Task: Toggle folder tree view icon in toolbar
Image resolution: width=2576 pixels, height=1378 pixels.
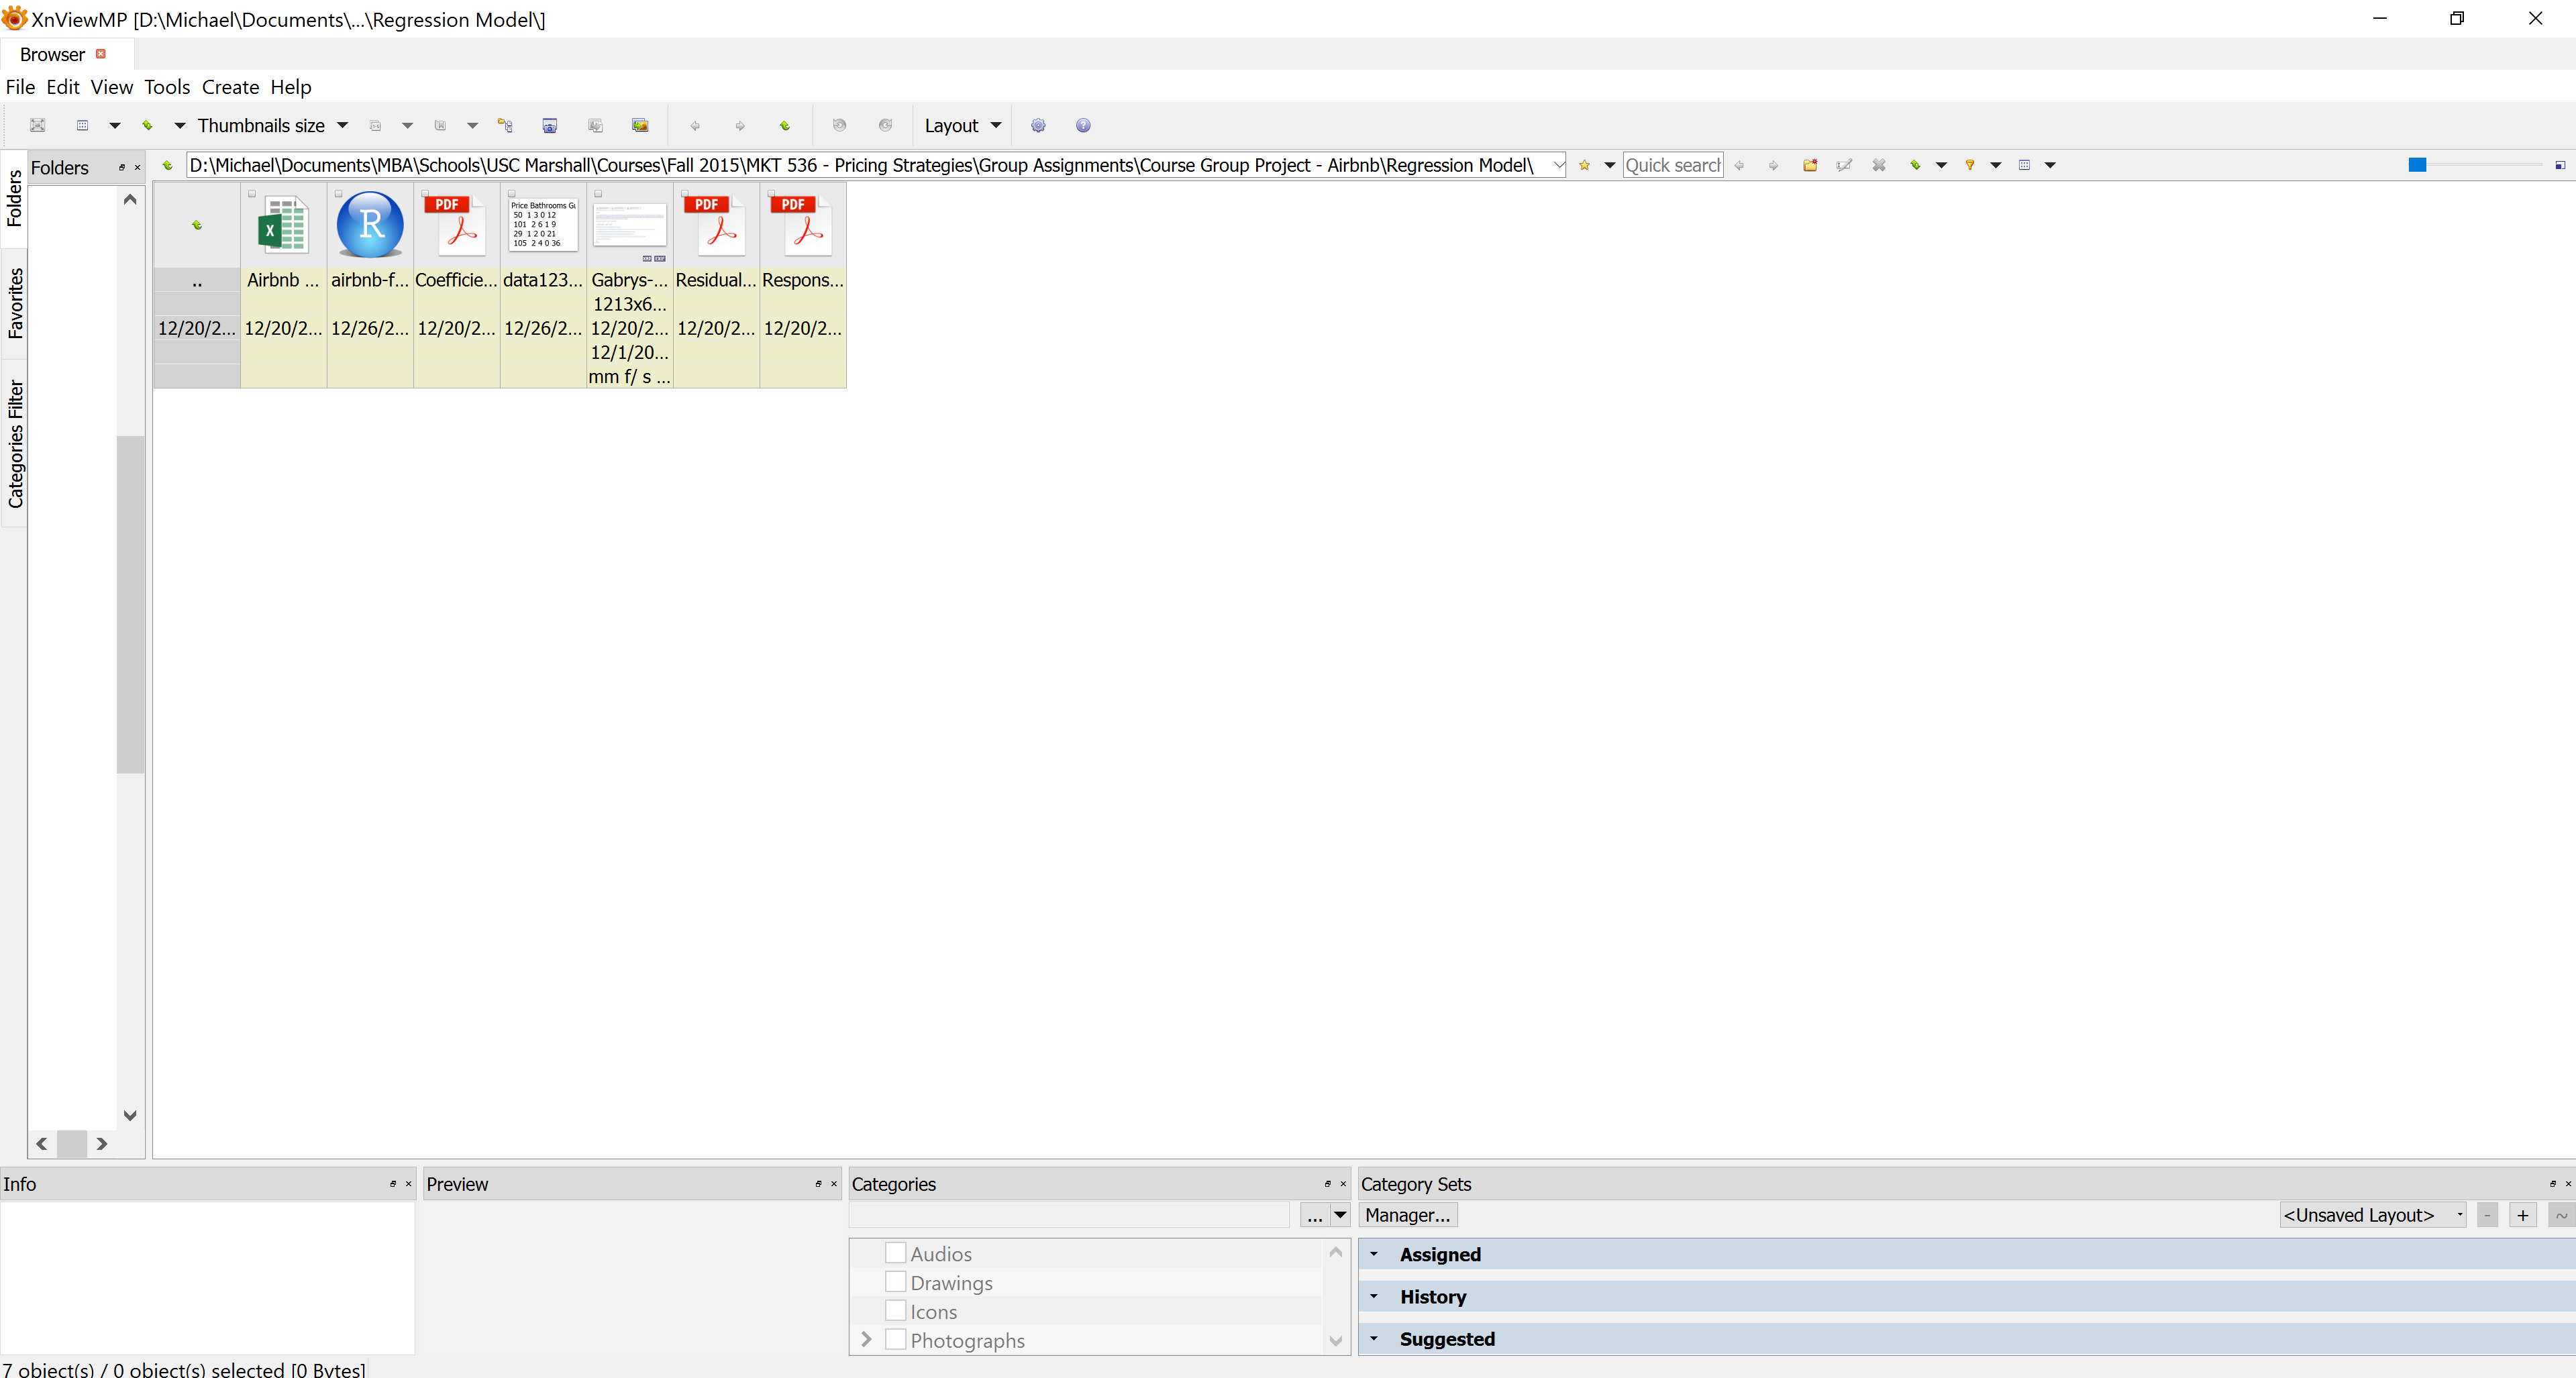Action: pos(505,125)
